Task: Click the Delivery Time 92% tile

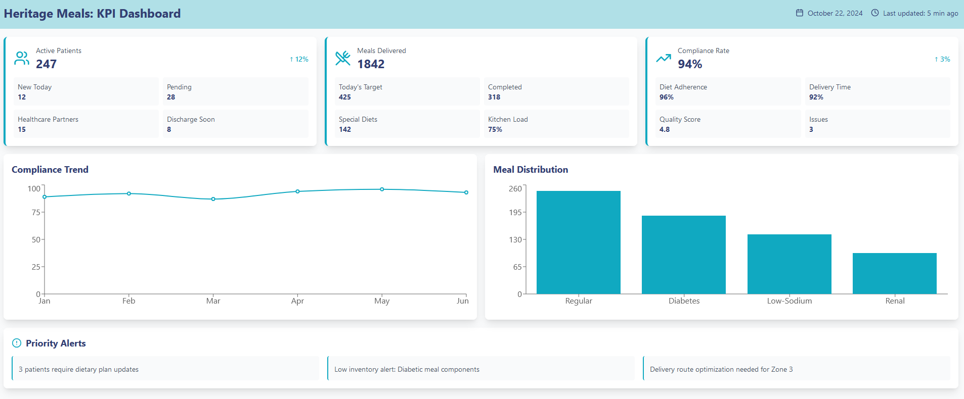Action: [878, 91]
